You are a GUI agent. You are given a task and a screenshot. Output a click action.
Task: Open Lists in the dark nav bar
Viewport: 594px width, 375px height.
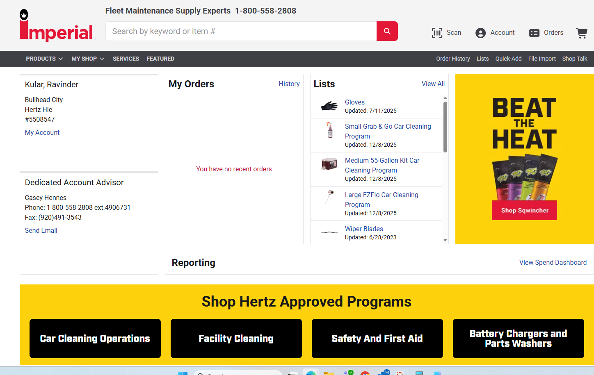(482, 59)
